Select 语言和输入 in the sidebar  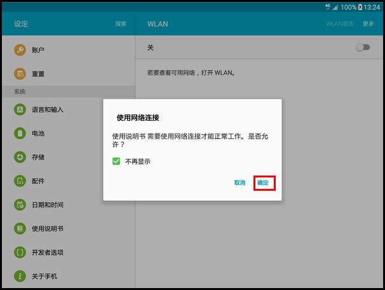click(68, 109)
